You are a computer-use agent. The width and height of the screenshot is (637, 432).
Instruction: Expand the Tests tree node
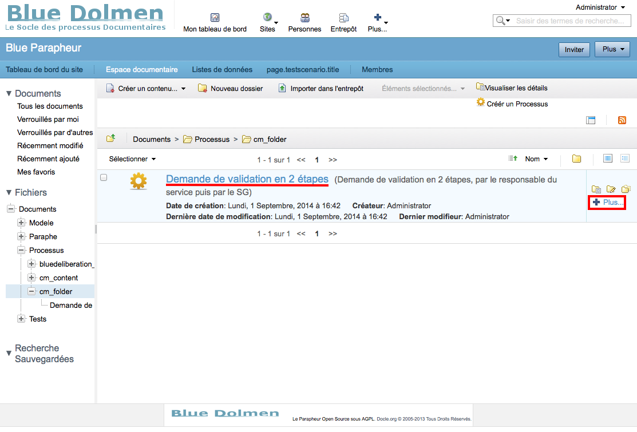[x=21, y=319]
